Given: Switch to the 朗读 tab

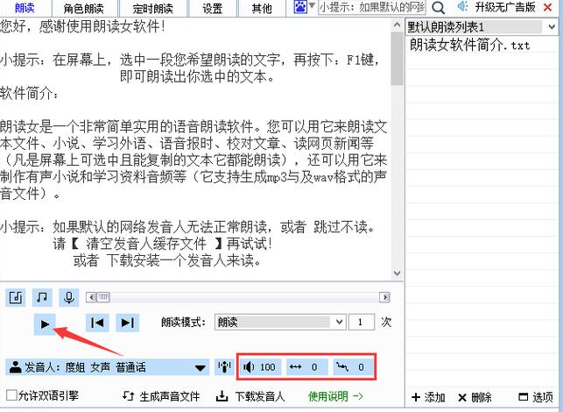Looking at the screenshot, I should point(25,8).
